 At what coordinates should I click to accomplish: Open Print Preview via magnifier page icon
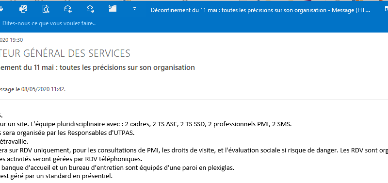tap(46, 9)
